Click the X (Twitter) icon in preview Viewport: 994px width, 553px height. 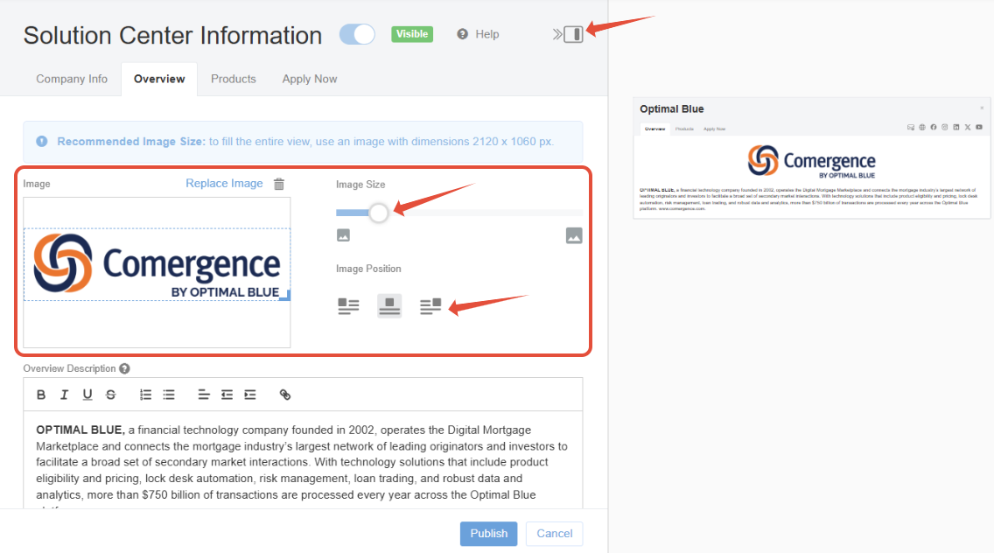coord(968,128)
